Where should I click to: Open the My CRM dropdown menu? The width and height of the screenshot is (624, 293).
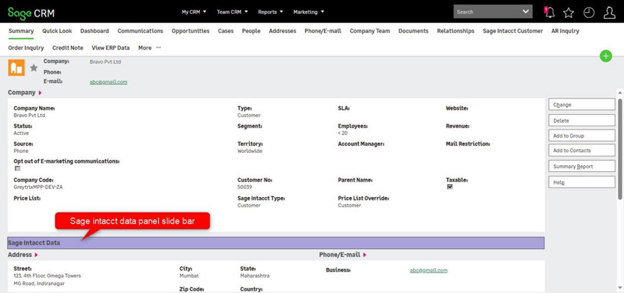coord(194,12)
